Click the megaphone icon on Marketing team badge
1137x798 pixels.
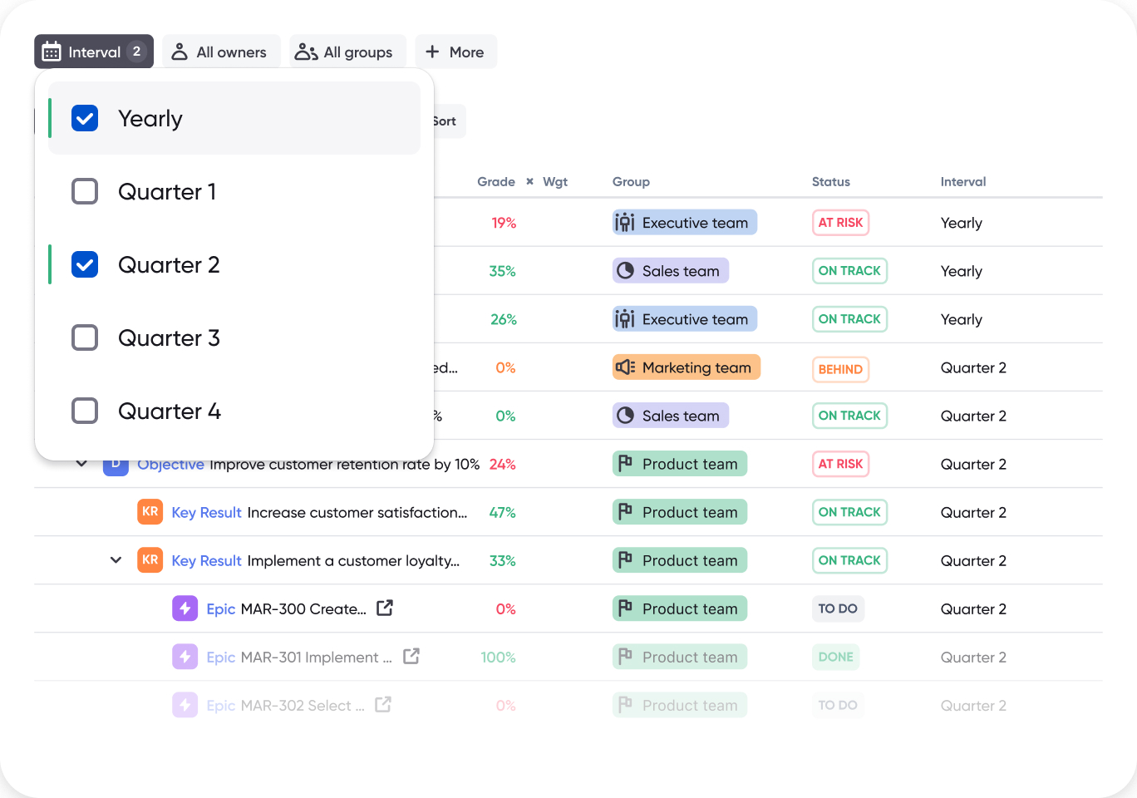tap(626, 367)
